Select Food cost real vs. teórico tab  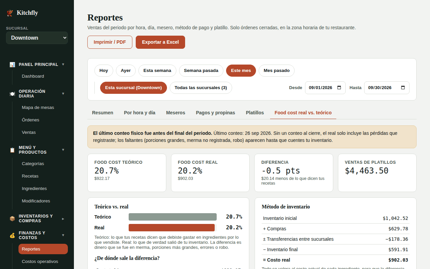coord(303,113)
